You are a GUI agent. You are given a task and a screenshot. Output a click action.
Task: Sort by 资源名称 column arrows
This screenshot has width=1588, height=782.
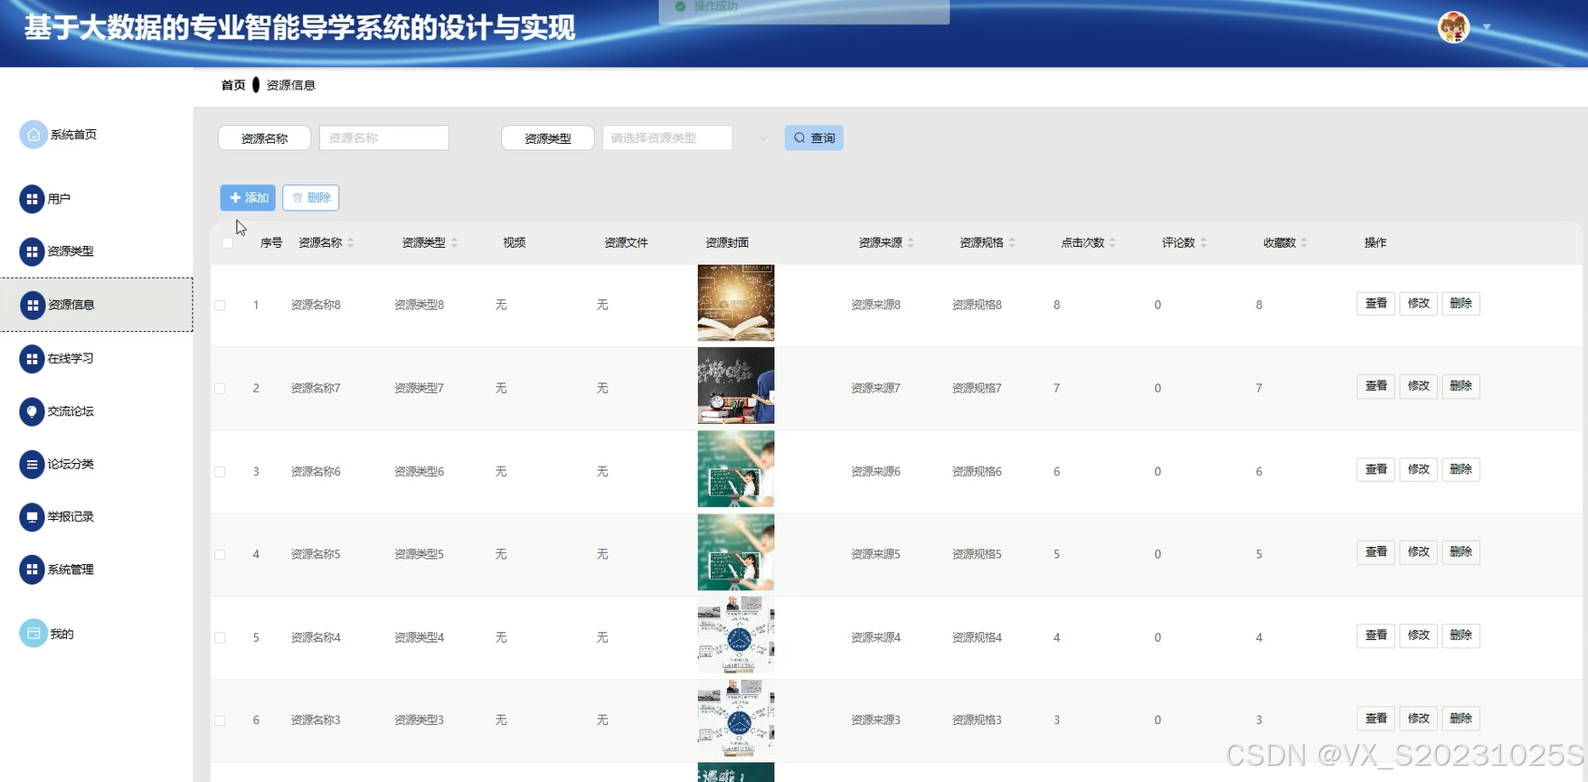(351, 242)
